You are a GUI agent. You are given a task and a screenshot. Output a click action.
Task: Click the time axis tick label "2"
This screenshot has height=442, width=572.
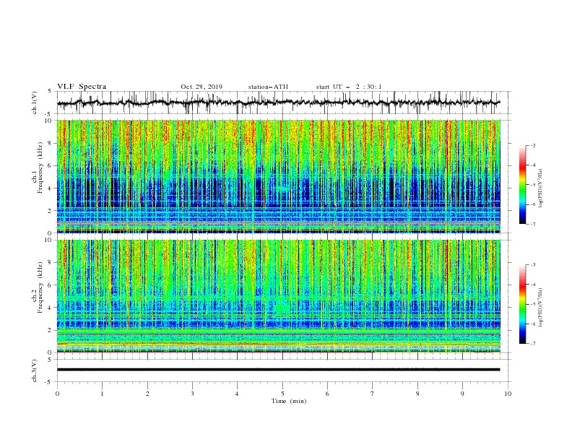(147, 394)
